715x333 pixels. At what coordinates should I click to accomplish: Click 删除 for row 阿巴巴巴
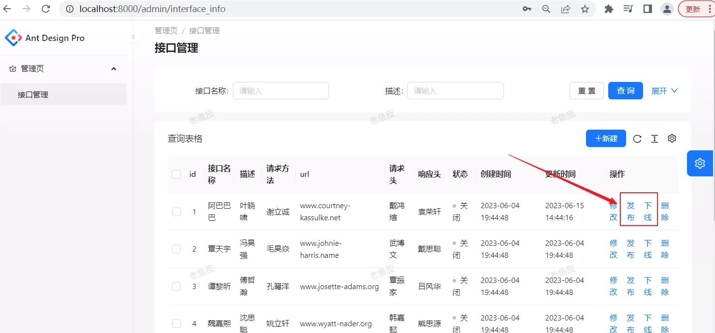click(x=665, y=212)
